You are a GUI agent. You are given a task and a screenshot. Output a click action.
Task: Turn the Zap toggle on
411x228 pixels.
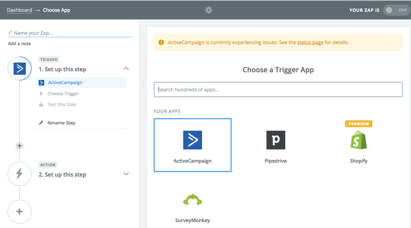click(396, 10)
